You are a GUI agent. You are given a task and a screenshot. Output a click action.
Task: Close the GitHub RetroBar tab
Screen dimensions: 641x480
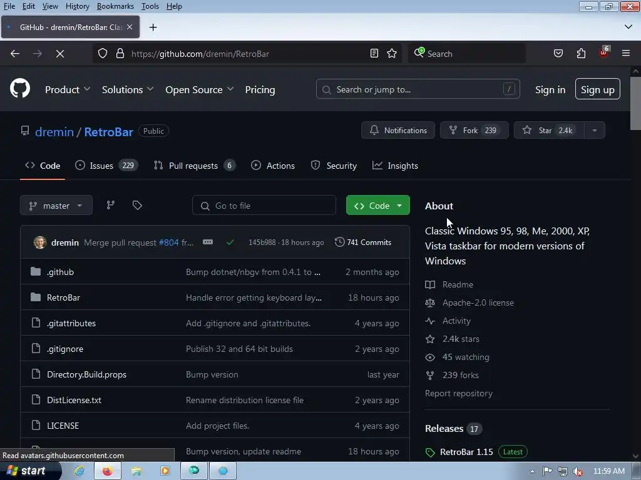tap(130, 27)
